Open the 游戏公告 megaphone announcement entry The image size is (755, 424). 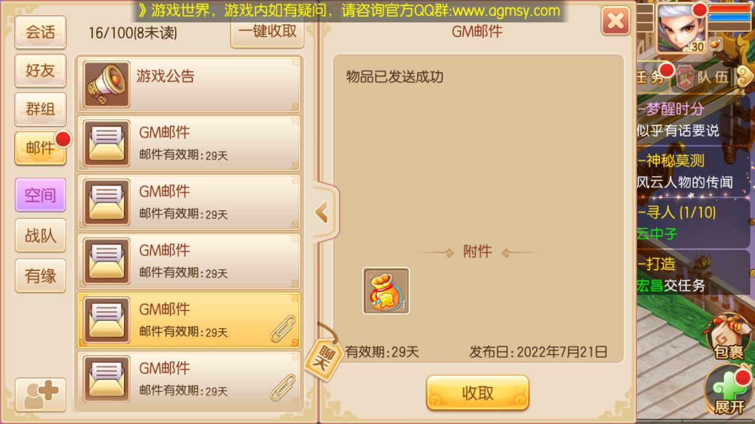(189, 84)
